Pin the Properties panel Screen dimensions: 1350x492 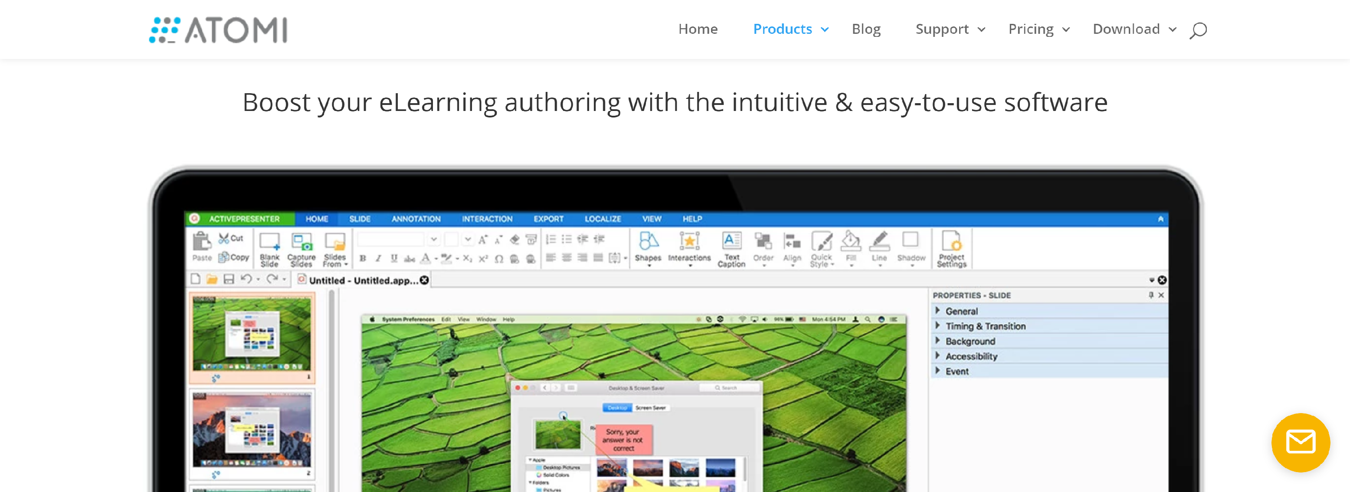click(1151, 295)
